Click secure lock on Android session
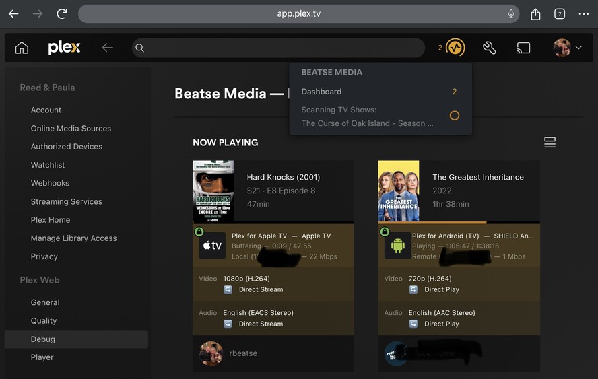The height and width of the screenshot is (379, 598). click(x=385, y=232)
